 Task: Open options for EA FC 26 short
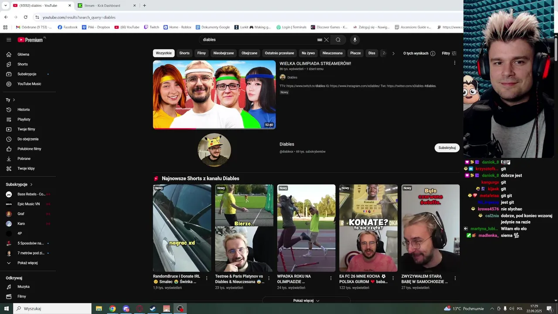tap(393, 278)
